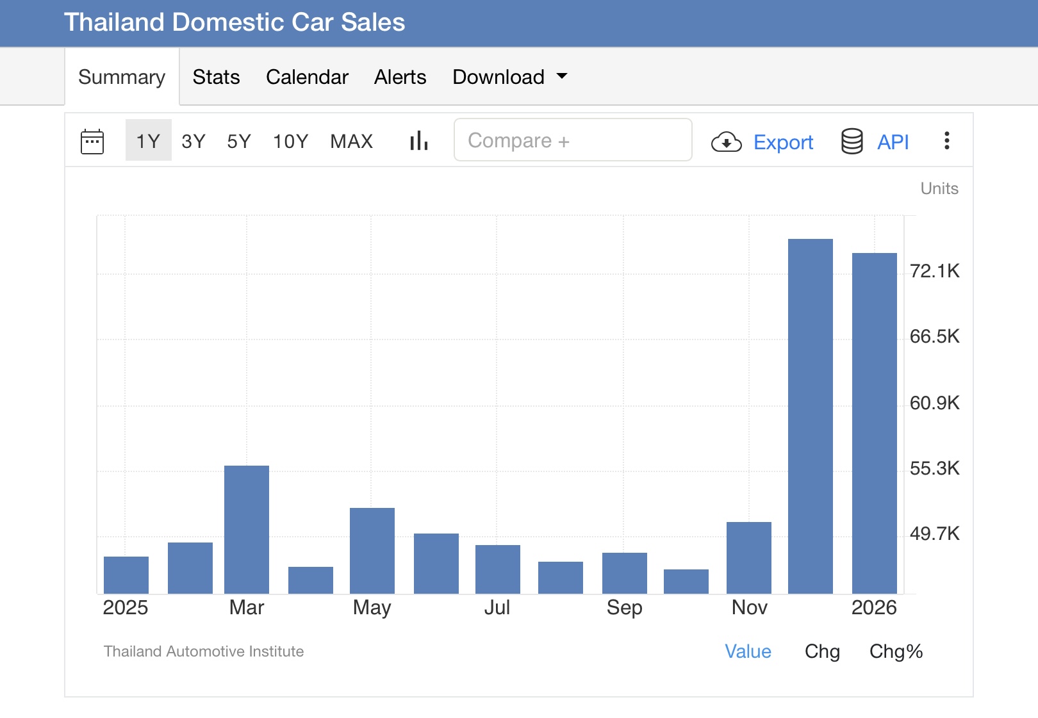Click the API database icon
The height and width of the screenshot is (718, 1038).
point(852,142)
